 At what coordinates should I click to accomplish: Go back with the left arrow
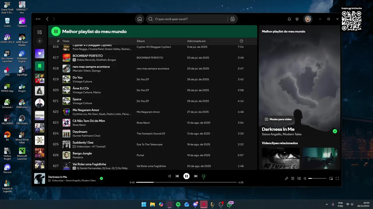[x=47, y=19]
